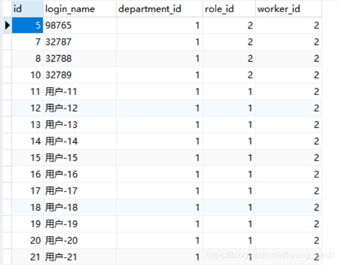This screenshot has width=339, height=265.
Task: Select login_name cell 用户-17
Action: (x=80, y=191)
